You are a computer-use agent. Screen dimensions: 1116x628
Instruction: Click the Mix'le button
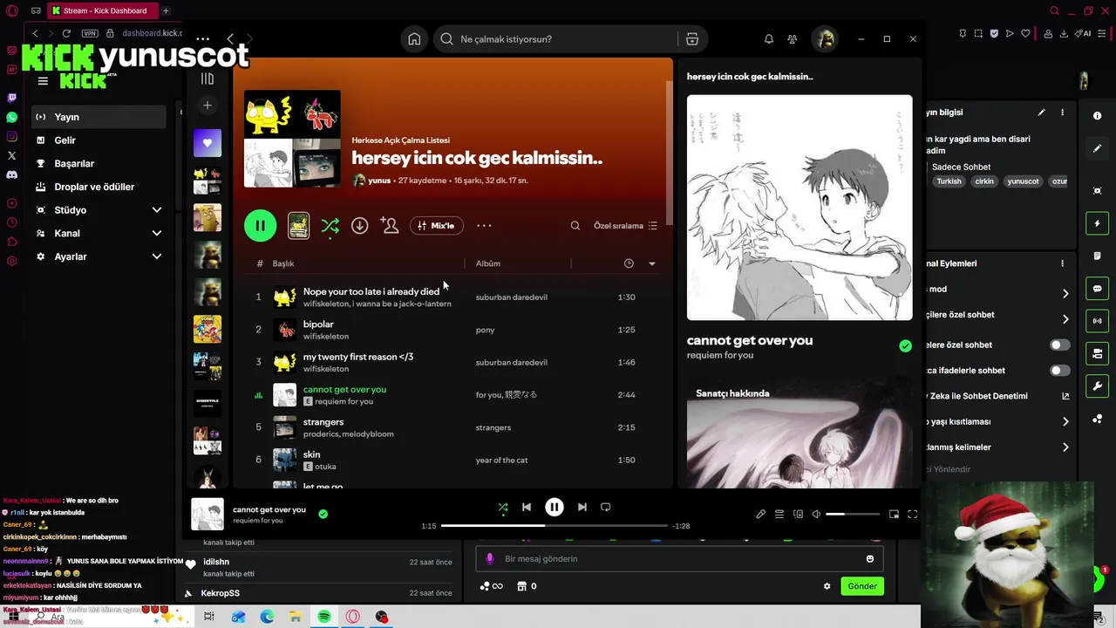point(436,226)
